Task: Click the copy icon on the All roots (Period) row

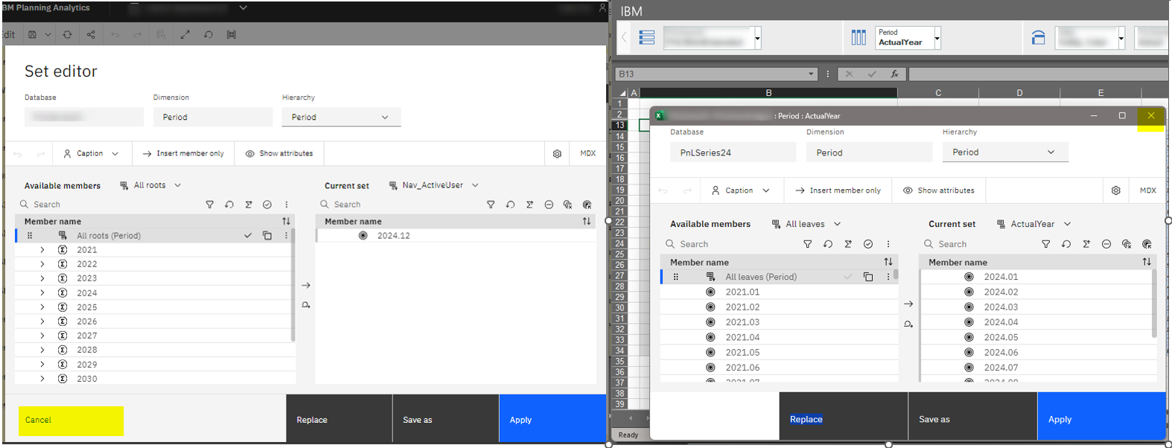Action: point(267,236)
